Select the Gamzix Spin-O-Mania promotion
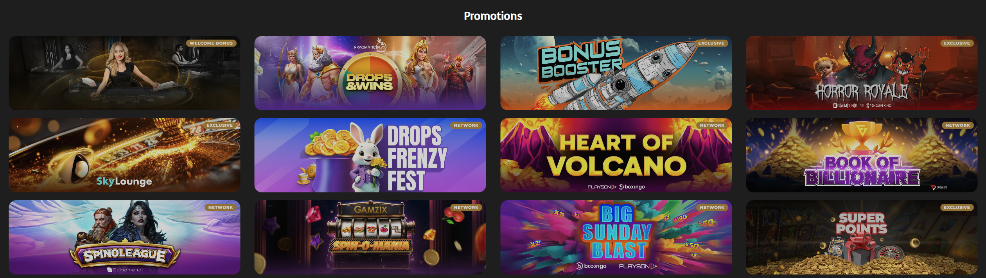Viewport: 986px width, 278px height. (370, 237)
